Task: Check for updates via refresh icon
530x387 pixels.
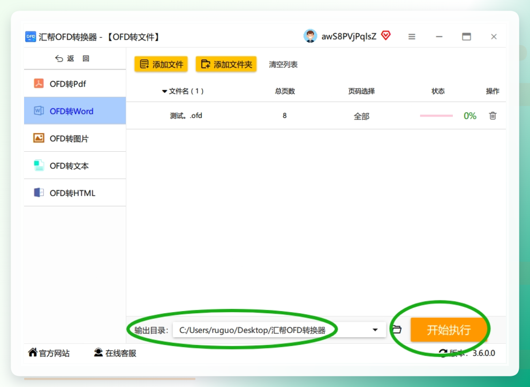Action: (443, 353)
